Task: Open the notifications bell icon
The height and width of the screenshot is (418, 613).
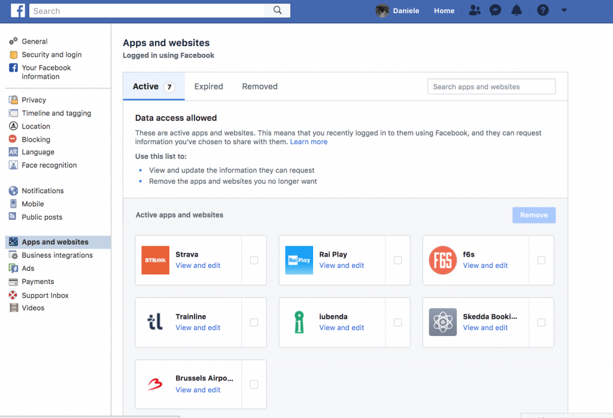Action: click(517, 10)
